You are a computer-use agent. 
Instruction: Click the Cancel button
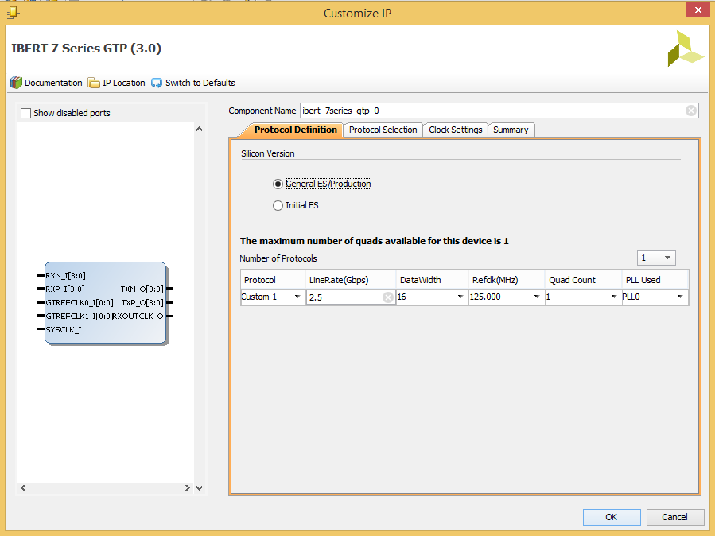pyautogui.click(x=675, y=517)
